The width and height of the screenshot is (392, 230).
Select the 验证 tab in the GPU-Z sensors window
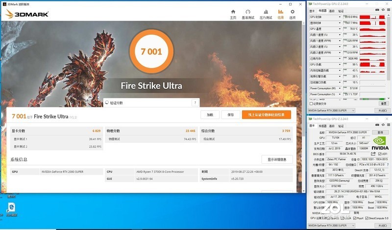(x=341, y=11)
